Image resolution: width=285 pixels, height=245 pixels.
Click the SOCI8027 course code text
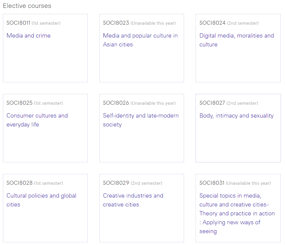[212, 103]
